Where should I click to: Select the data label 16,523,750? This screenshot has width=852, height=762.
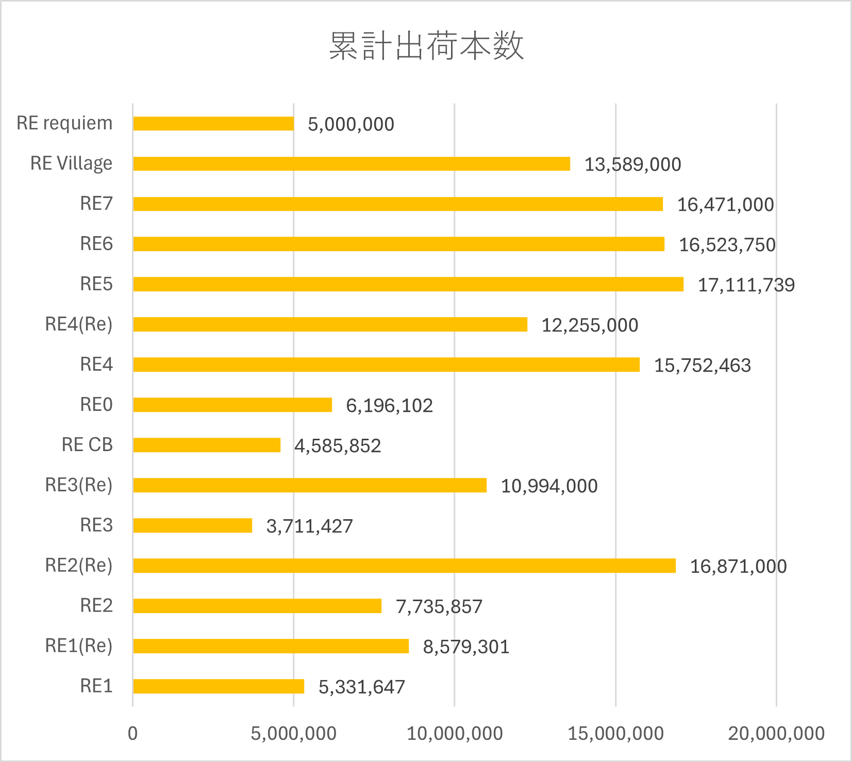coord(727,245)
